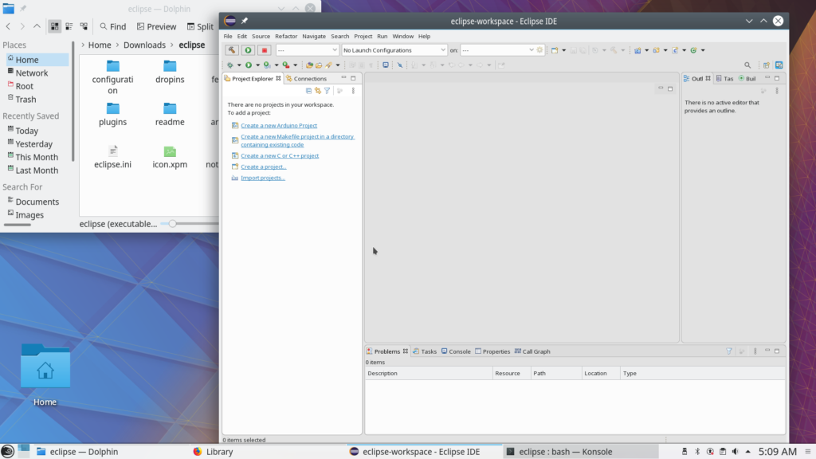Click the Project Explorer filter funnel icon
816x459 pixels.
click(327, 91)
